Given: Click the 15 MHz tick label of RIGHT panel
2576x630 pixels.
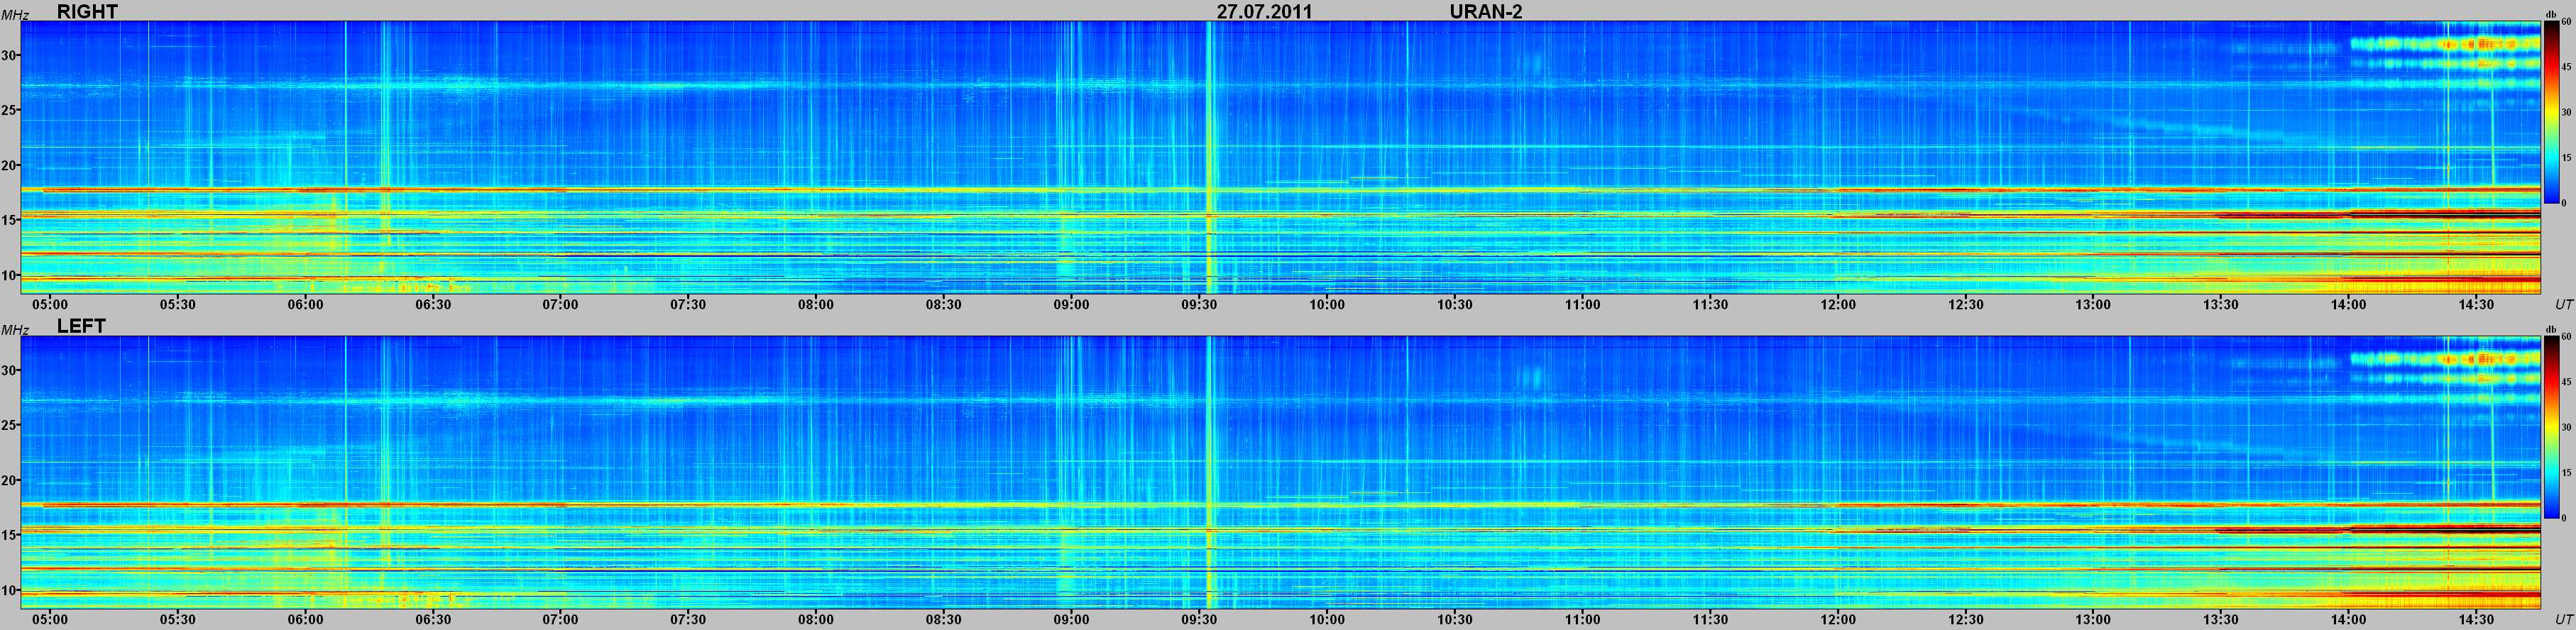Looking at the screenshot, I should pos(9,220).
